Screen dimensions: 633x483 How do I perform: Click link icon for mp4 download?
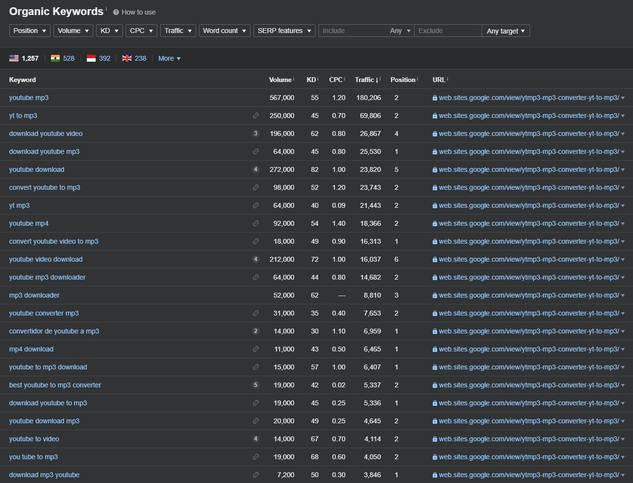click(x=256, y=349)
